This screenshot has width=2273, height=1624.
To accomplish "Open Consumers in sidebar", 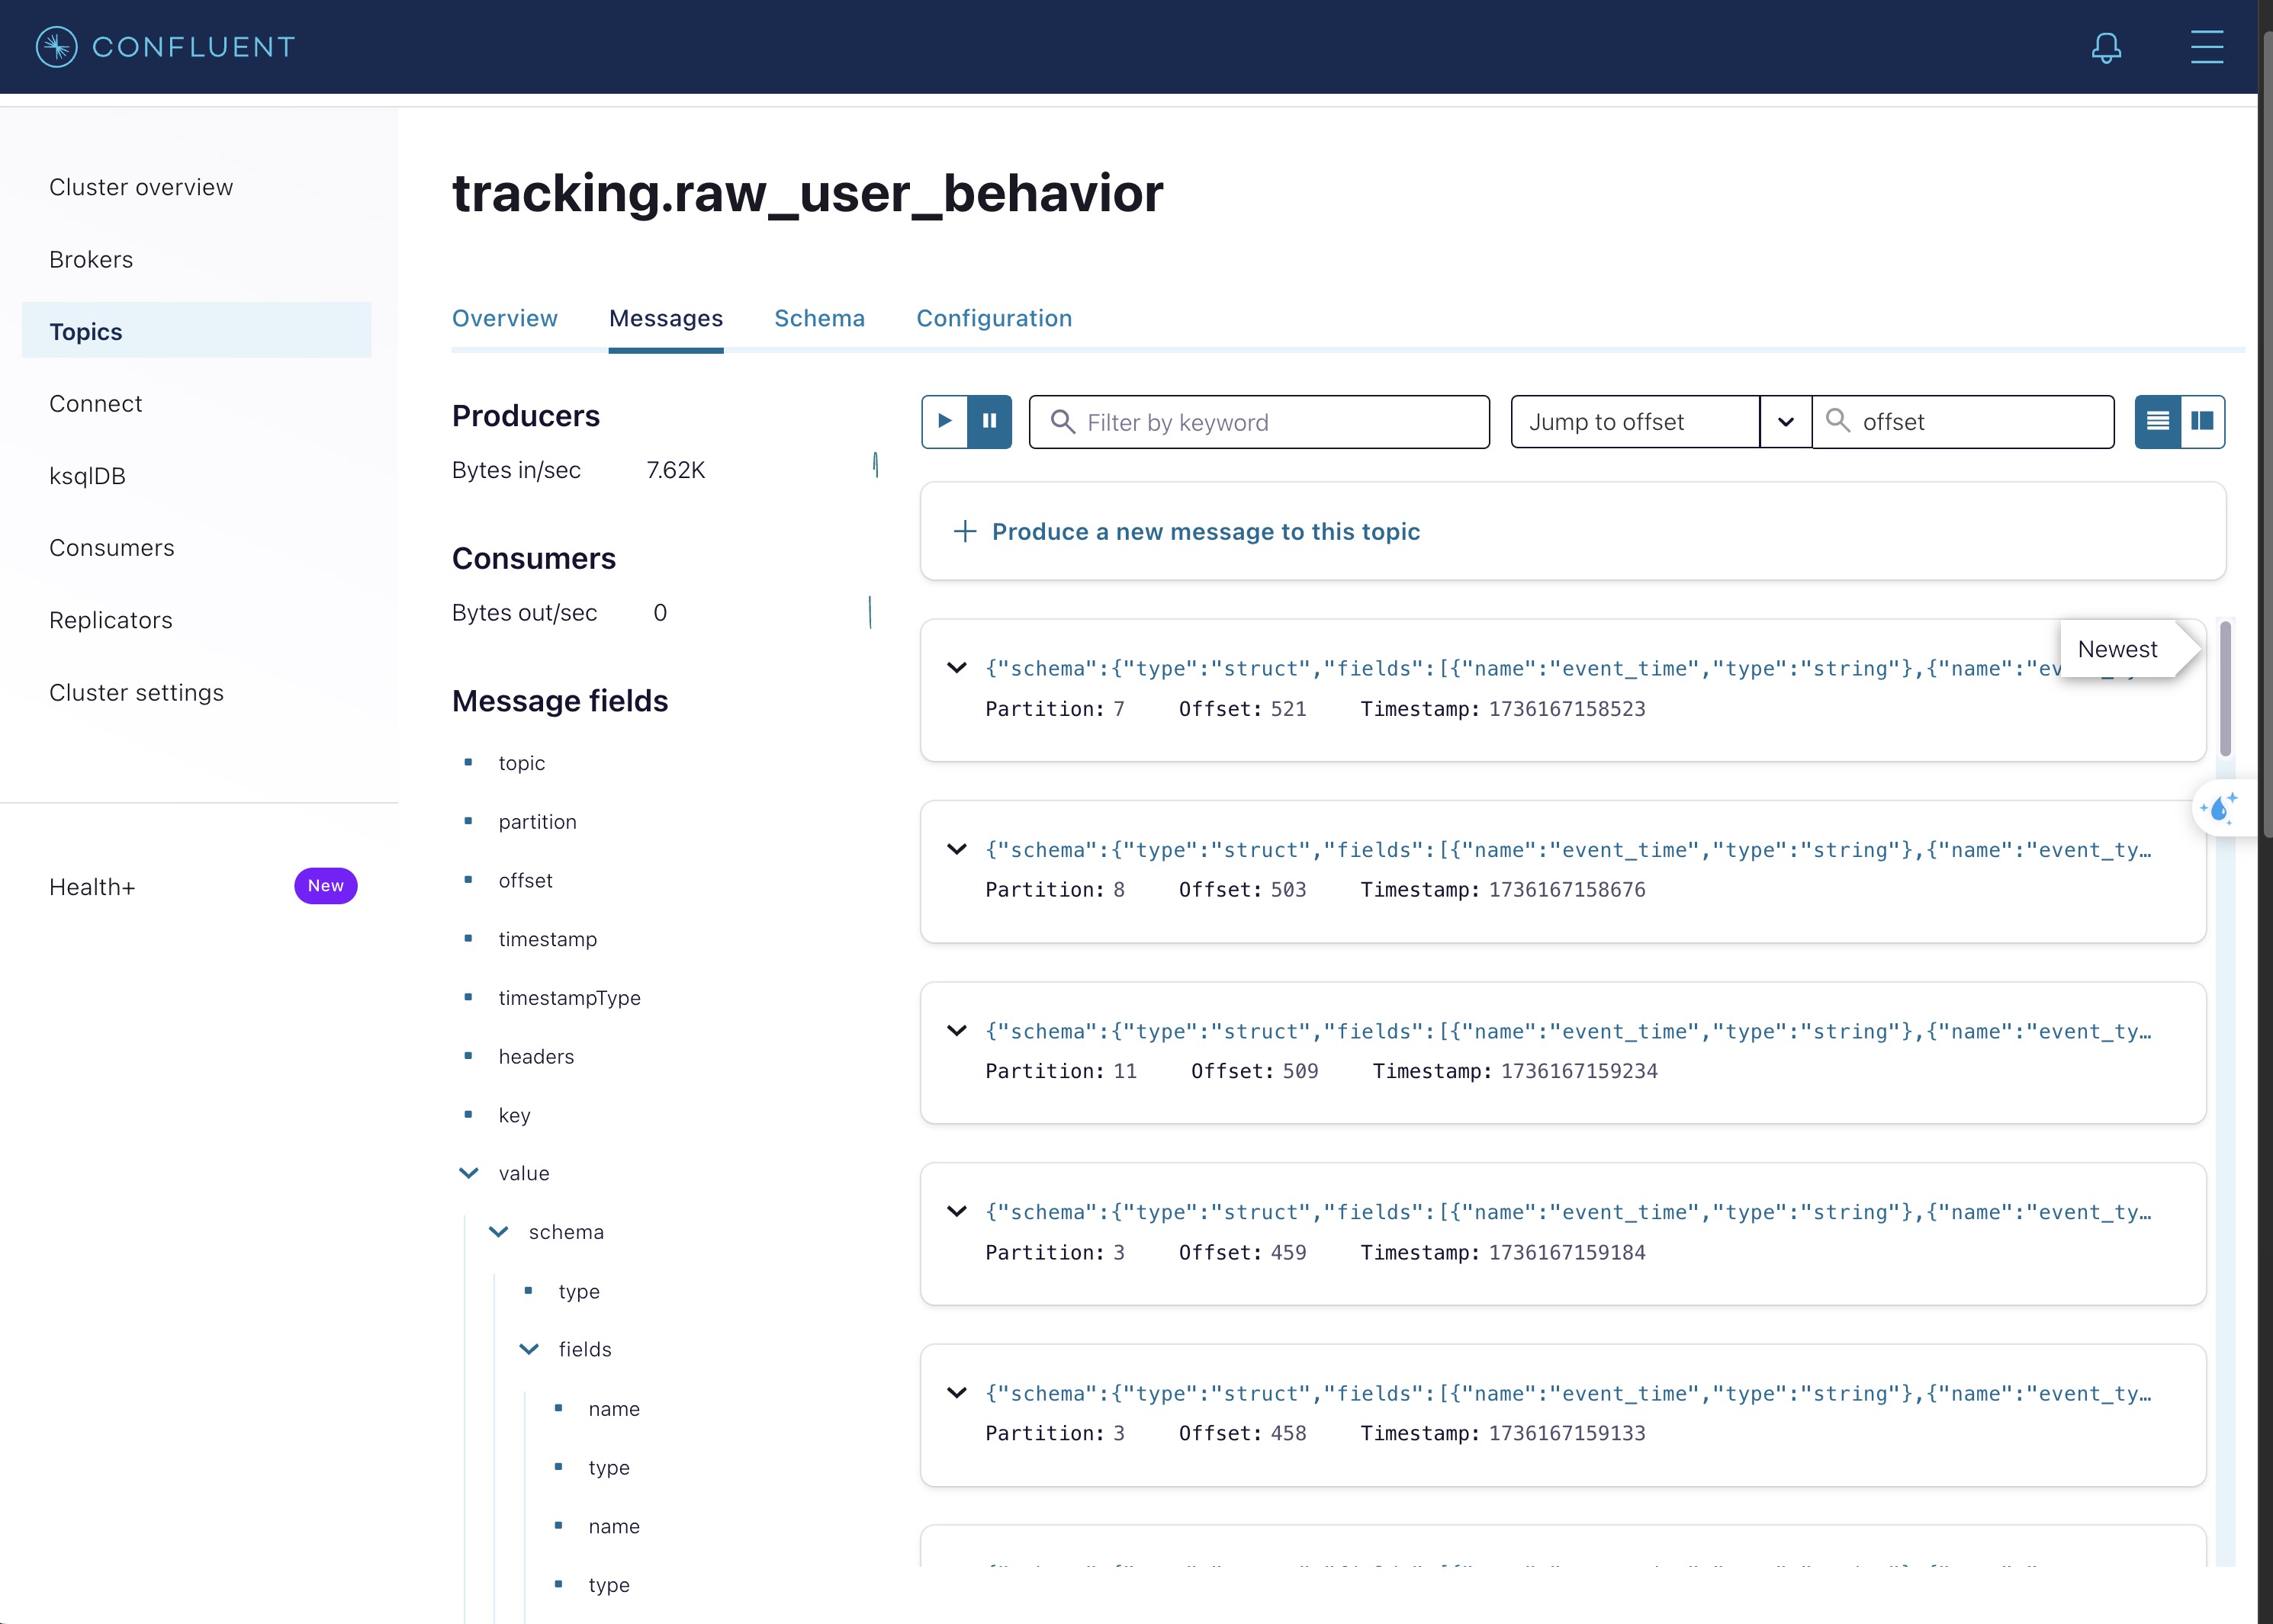I will tap(196, 548).
